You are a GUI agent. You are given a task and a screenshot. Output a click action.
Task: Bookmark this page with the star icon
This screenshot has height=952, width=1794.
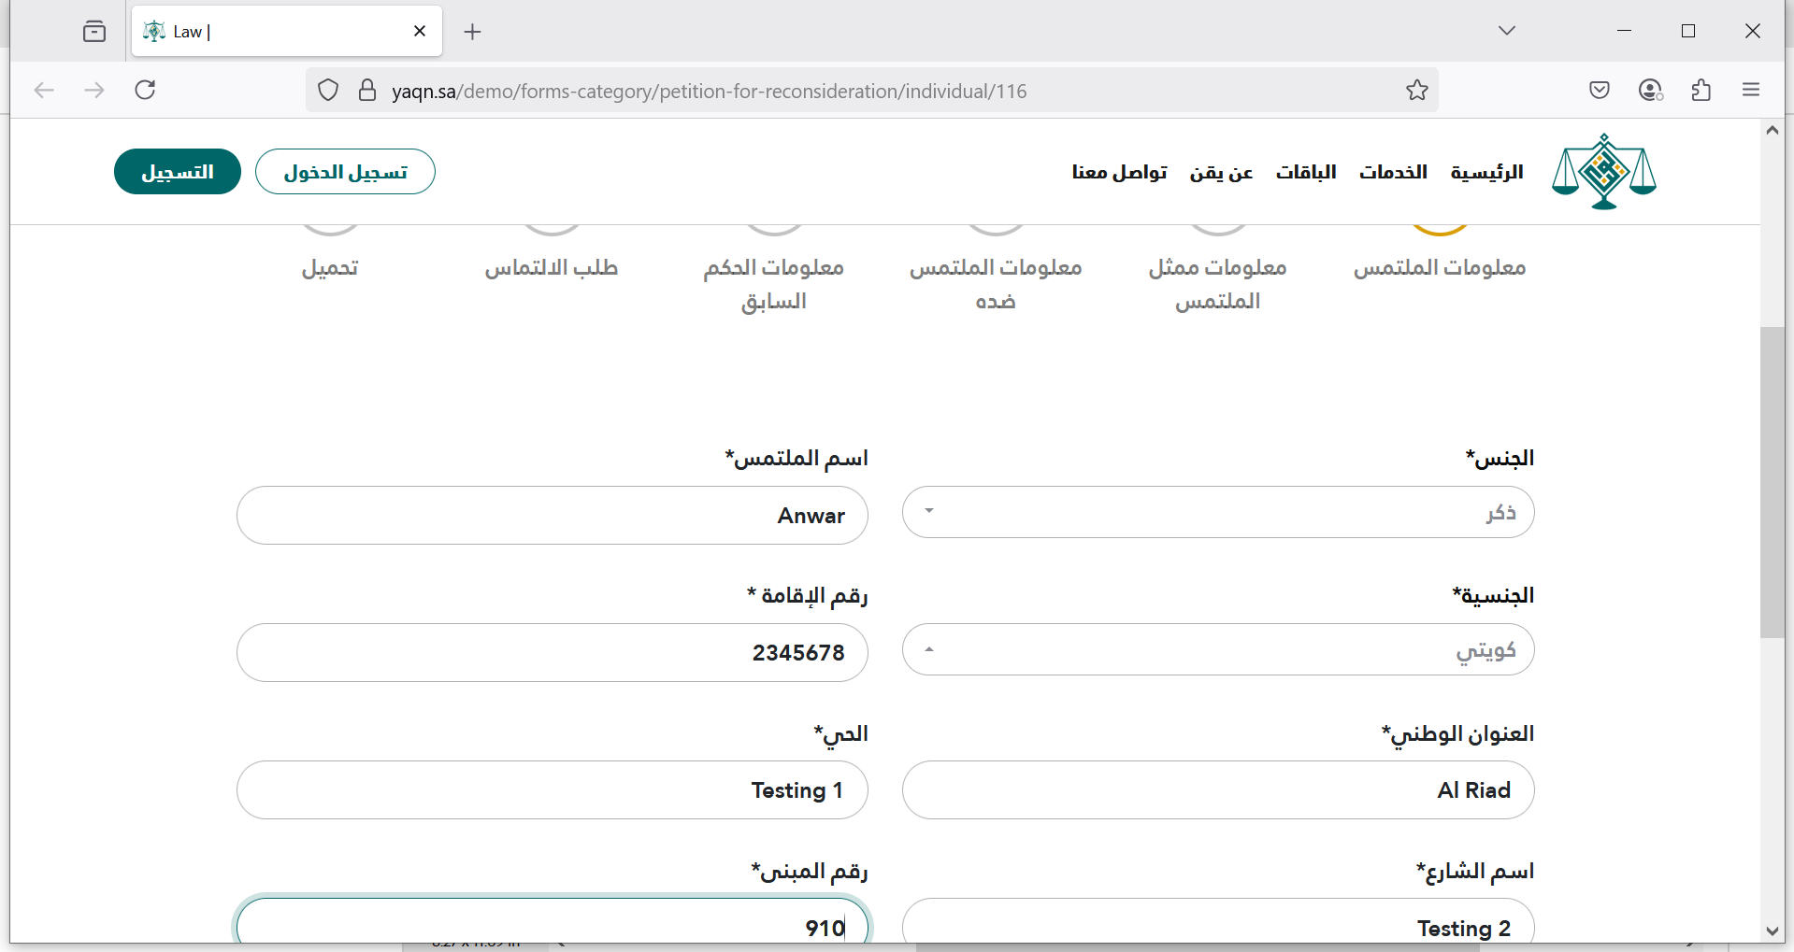point(1416,91)
